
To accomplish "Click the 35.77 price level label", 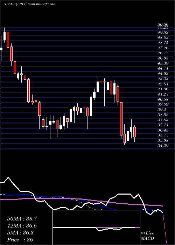I will pos(163,135).
